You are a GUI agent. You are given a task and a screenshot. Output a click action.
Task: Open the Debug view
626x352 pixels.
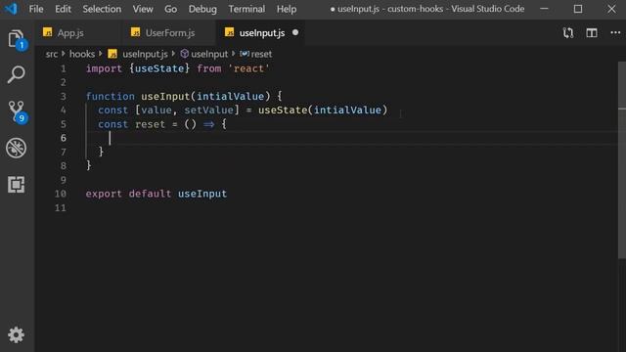[16, 148]
